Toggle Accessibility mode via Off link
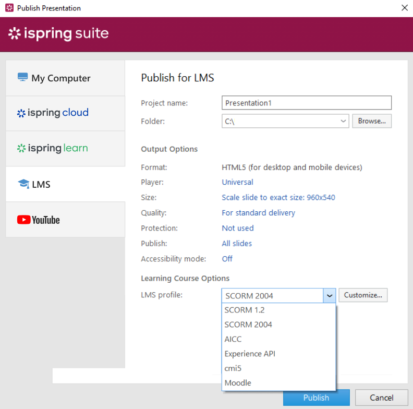Screen dimensions: 413x409 pyautogui.click(x=227, y=259)
